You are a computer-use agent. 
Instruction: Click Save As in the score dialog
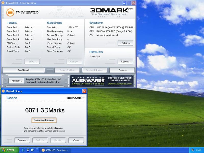22,140
